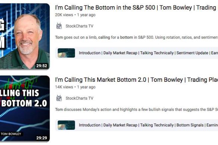Screen dimensions: 218x145
Task: Select the 'Talking Technically' chapter in the second video
Action: coord(157,125)
